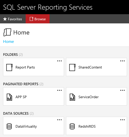The width and height of the screenshot is (129, 137).
Task: Open the SharedContent ellipsis menu
Action: (122, 61)
